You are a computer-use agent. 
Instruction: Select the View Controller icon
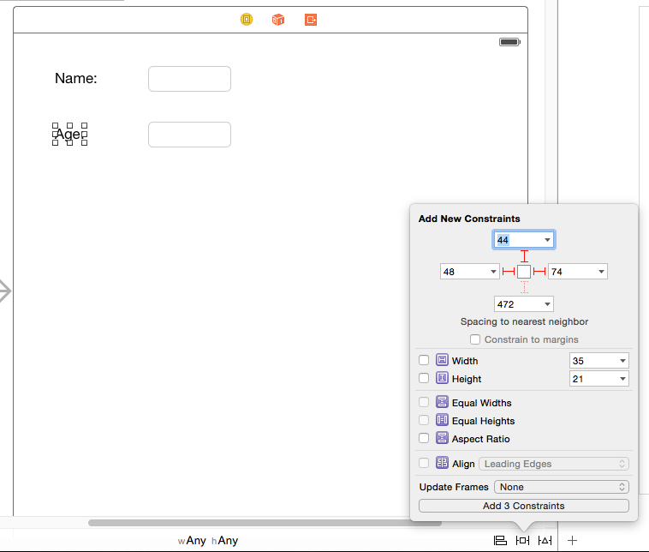pos(247,19)
